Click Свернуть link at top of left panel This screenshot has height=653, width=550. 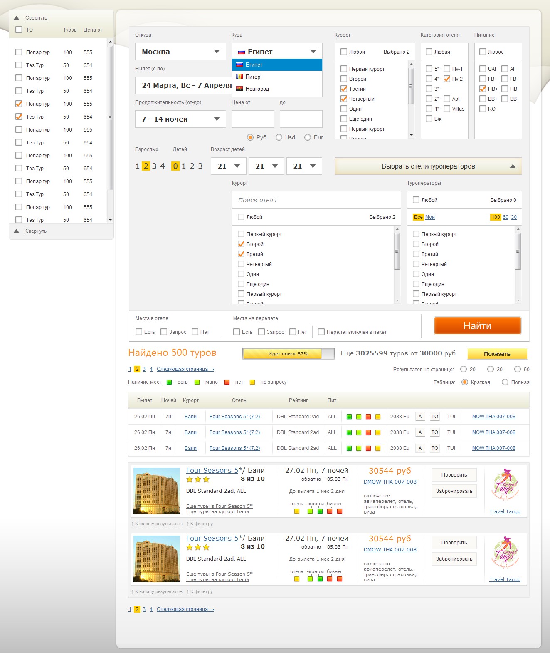click(36, 18)
